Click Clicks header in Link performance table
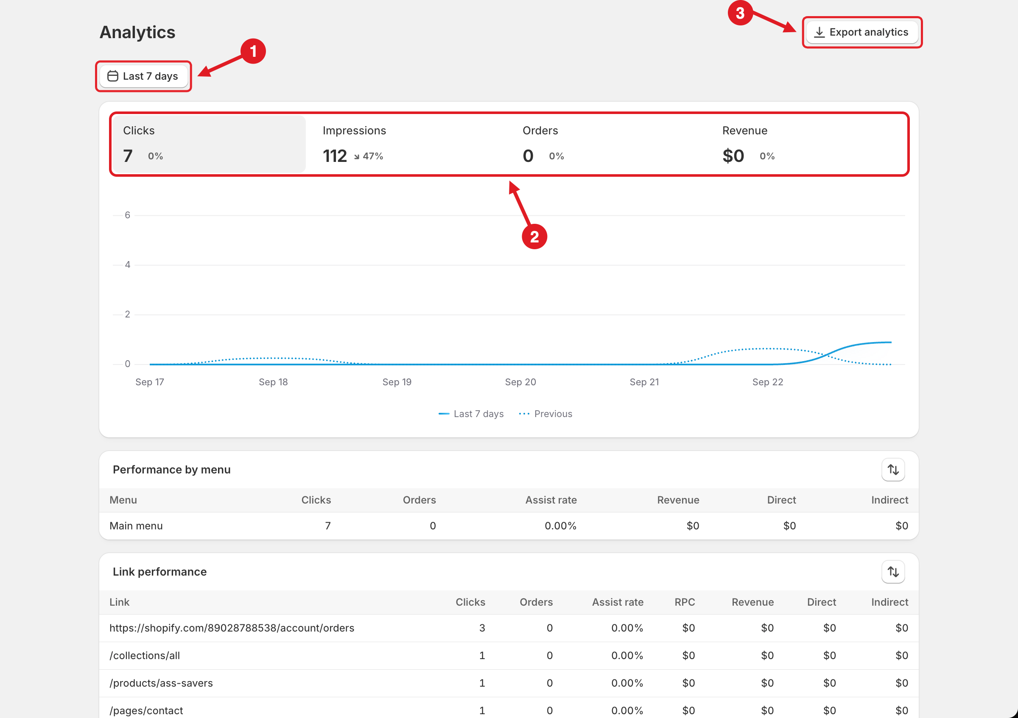Screen dimensions: 1018x718 tap(470, 602)
